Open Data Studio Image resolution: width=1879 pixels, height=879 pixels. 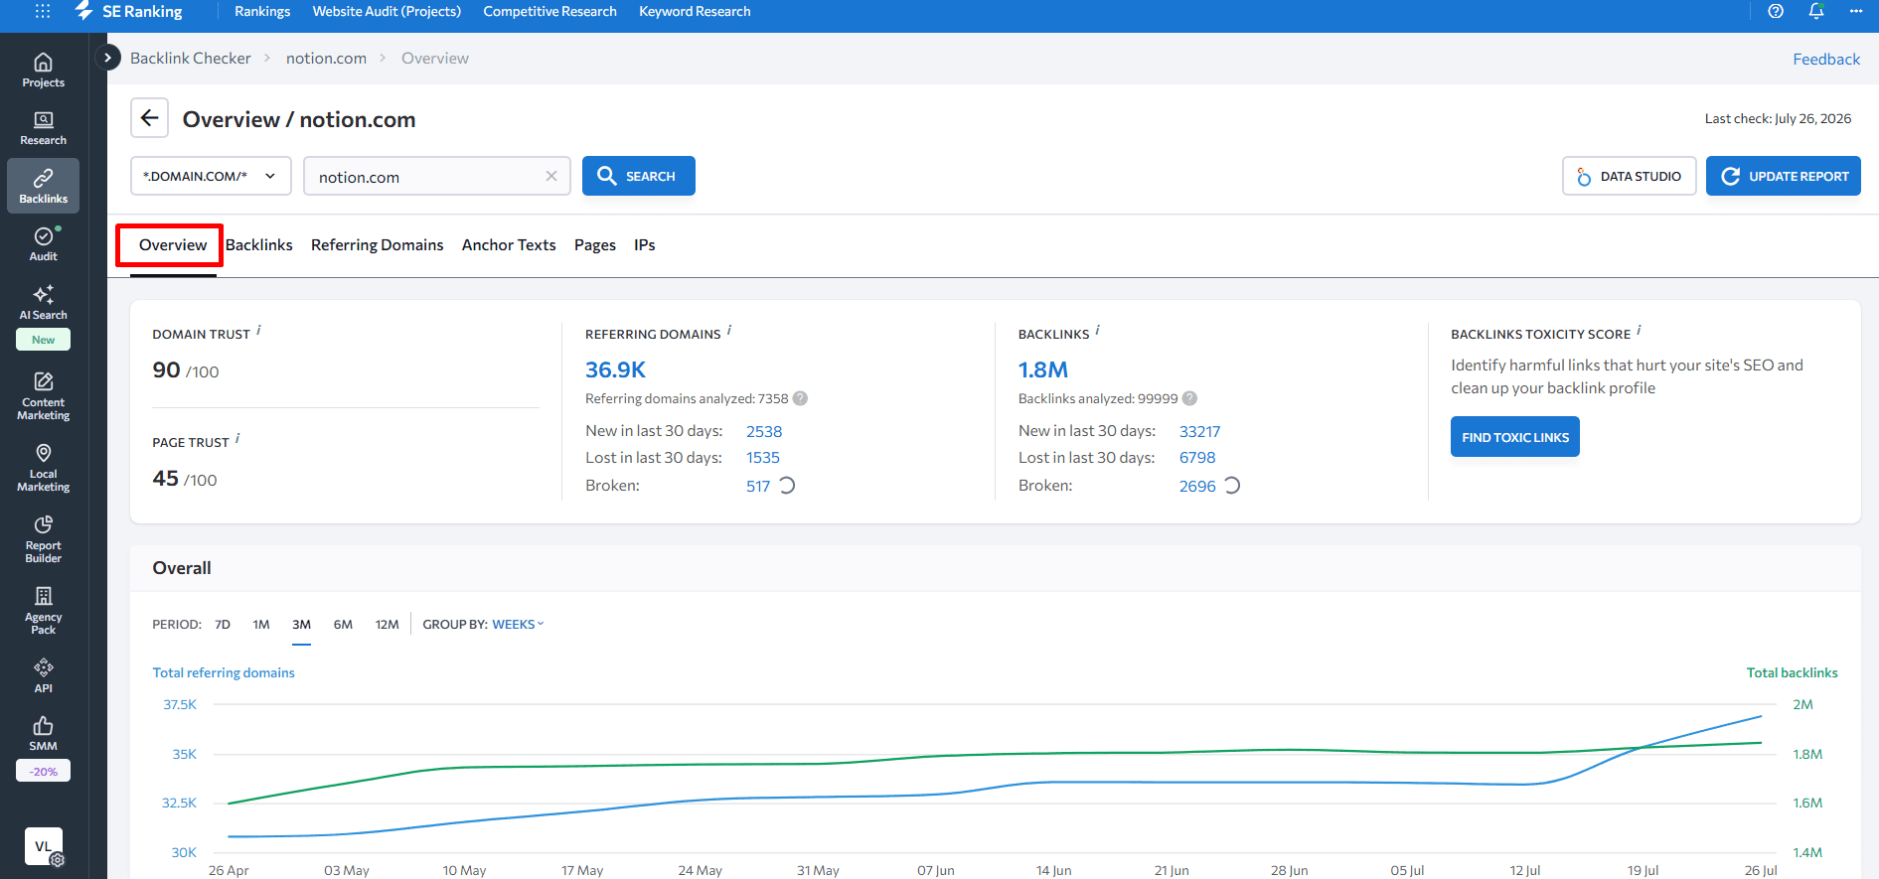pyautogui.click(x=1630, y=176)
